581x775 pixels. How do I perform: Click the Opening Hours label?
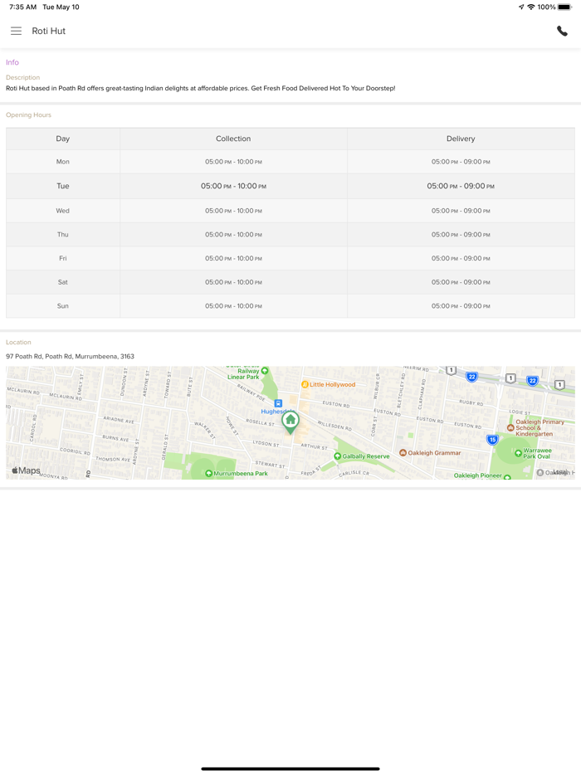[28, 115]
